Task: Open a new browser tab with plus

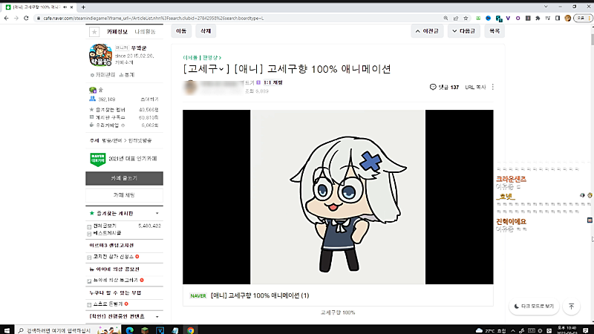Action: coord(83,7)
